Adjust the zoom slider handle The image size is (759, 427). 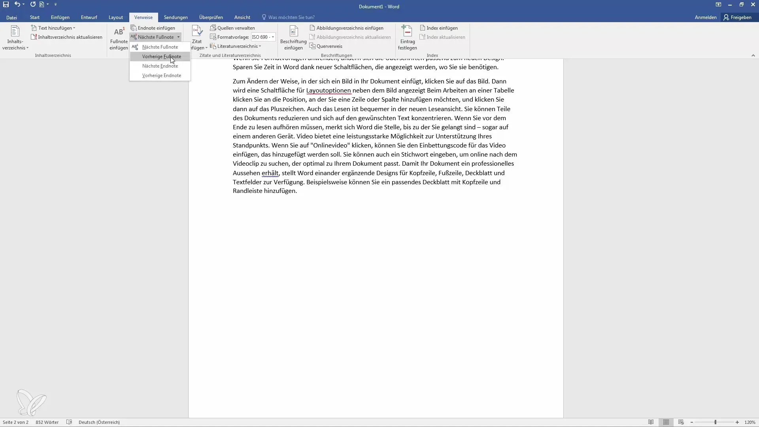point(715,422)
